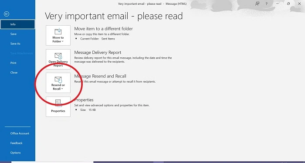Open the Resend or Recall dropdown
Viewport: 305px width, 163px height.
(58, 83)
